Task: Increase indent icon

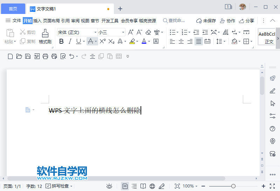Action: tap(205, 32)
